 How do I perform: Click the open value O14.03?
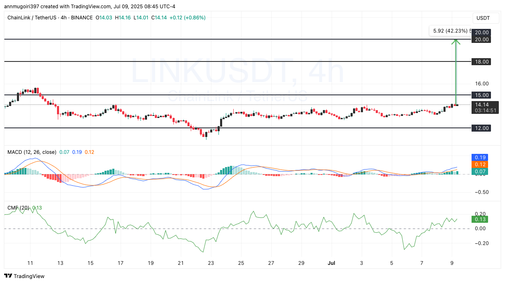click(104, 18)
